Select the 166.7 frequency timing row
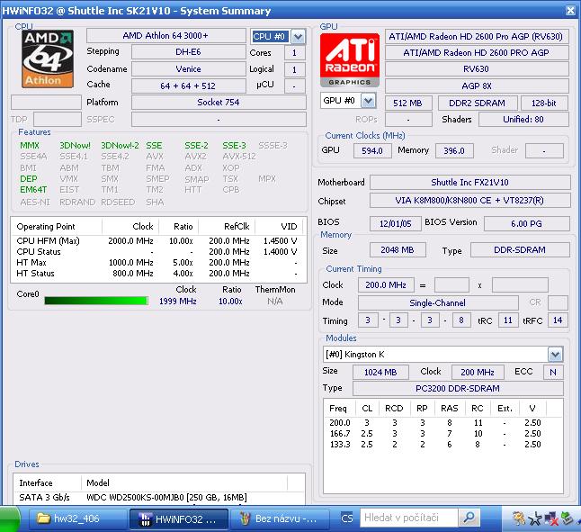The height and width of the screenshot is (532, 581). pos(442,433)
